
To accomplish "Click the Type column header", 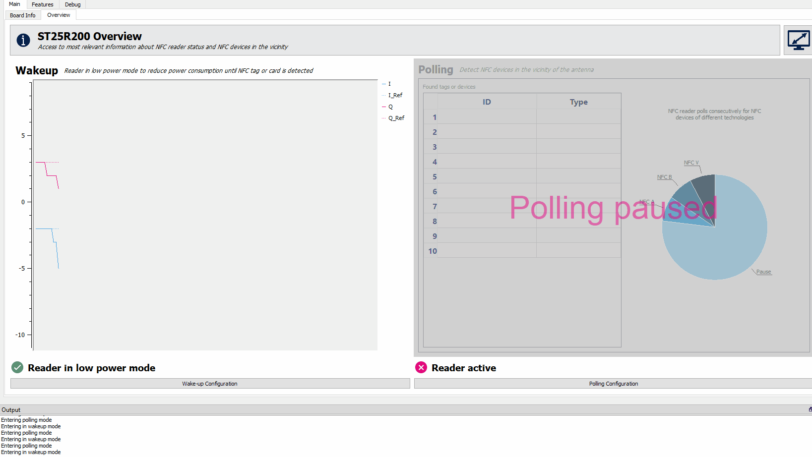I will click(578, 102).
